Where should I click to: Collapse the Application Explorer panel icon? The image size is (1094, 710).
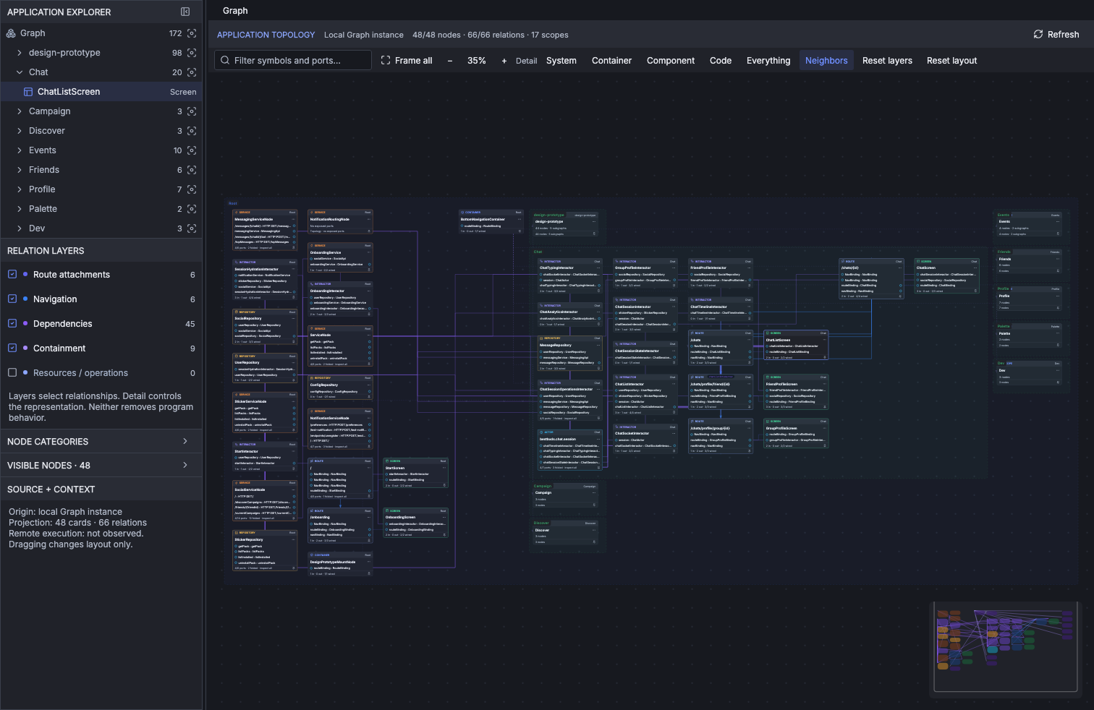pyautogui.click(x=185, y=12)
